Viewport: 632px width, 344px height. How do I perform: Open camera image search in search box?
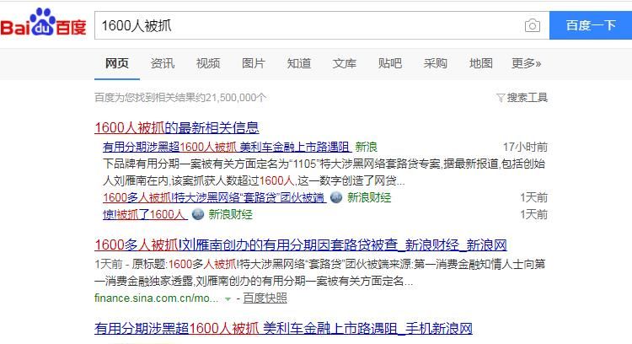point(532,25)
